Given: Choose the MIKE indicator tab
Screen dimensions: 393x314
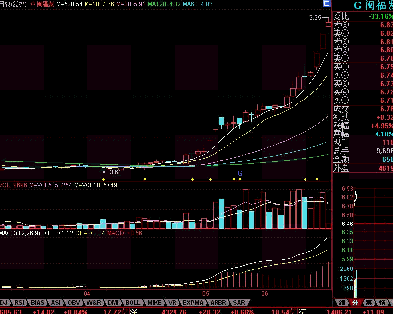Looking at the screenshot, I should (x=154, y=302).
